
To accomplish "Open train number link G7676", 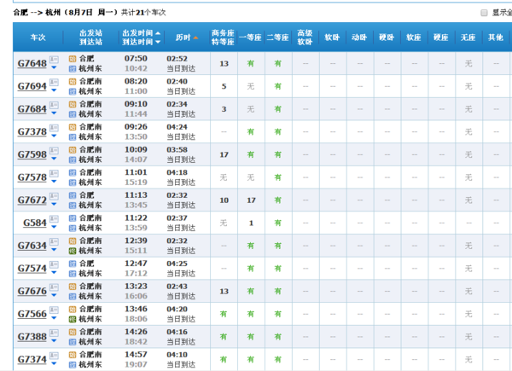I will [x=32, y=291].
